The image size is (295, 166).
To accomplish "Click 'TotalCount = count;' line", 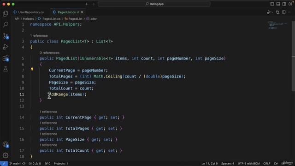I will coord(71,88).
